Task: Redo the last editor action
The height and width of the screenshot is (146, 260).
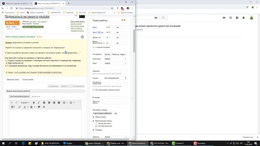Action: pos(16,103)
